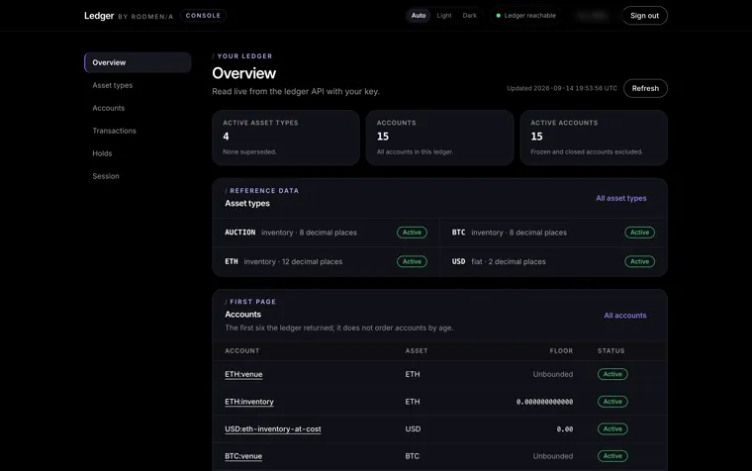Click the BTC asset cell for BTC:venue
Image resolution: width=752 pixels, height=471 pixels.
413,456
